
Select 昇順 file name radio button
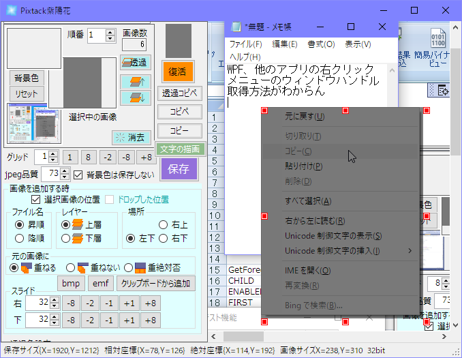coord(20,225)
